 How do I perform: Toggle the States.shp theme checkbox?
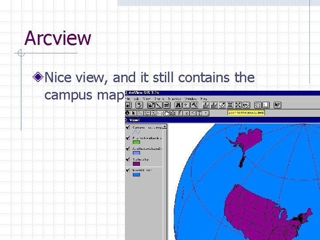pos(128,159)
